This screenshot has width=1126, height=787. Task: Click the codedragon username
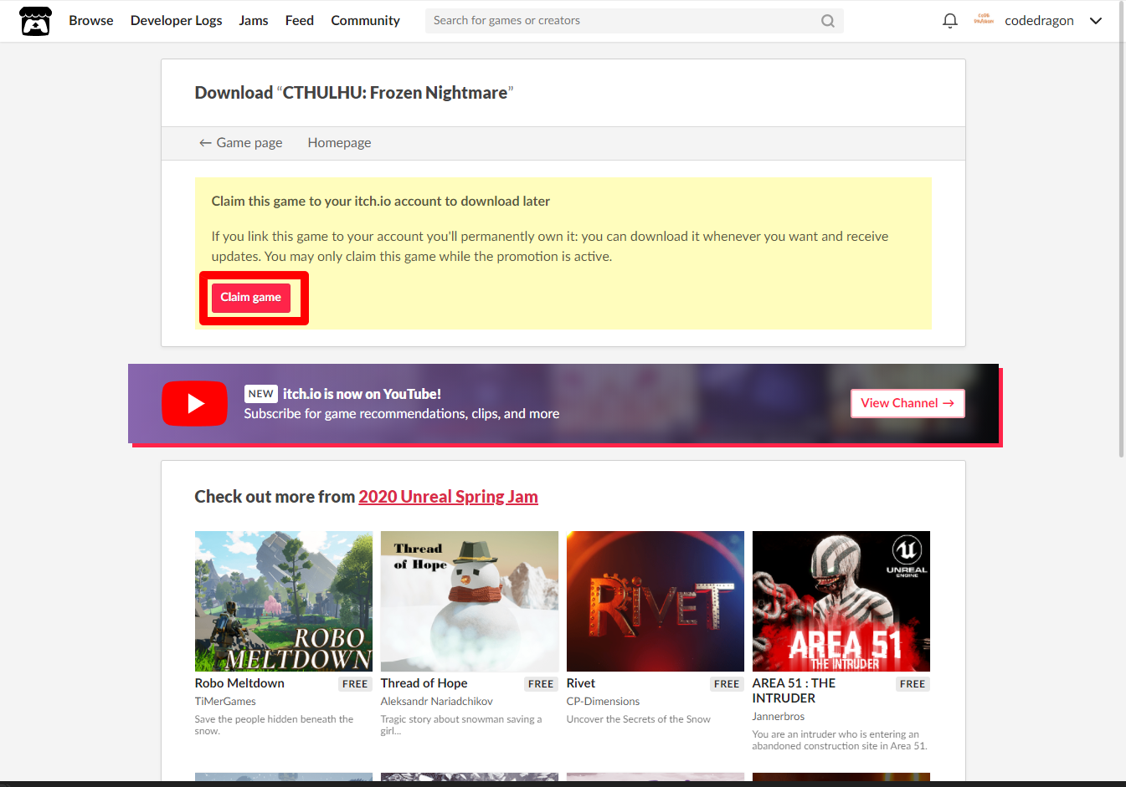pyautogui.click(x=1039, y=21)
